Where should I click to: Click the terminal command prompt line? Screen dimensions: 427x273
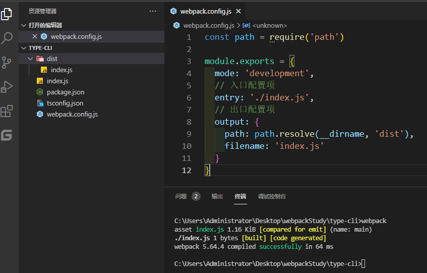270,264
